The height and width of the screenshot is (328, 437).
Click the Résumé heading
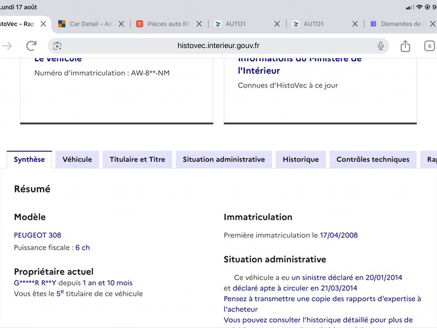[x=32, y=189]
